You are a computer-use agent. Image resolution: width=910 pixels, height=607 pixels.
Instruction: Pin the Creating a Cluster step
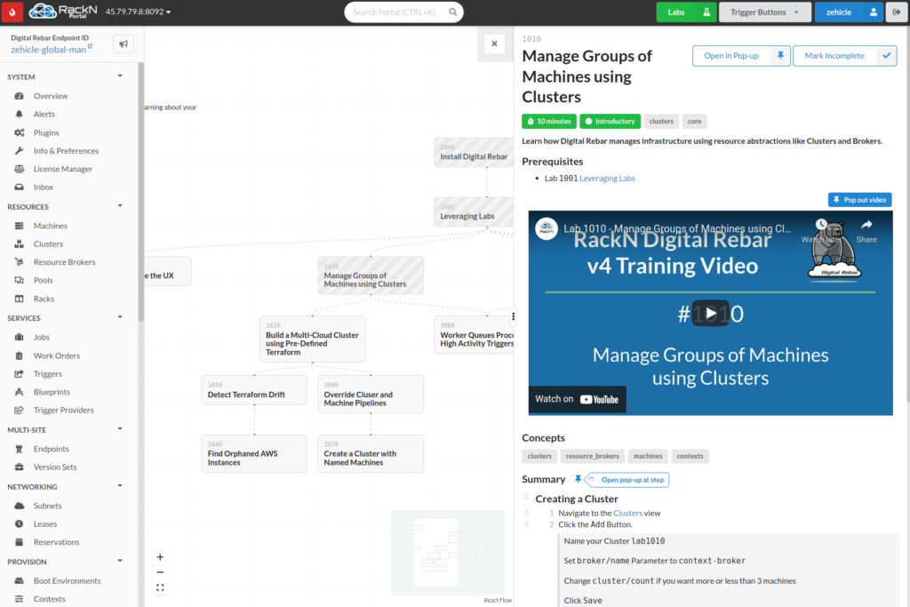(x=526, y=498)
